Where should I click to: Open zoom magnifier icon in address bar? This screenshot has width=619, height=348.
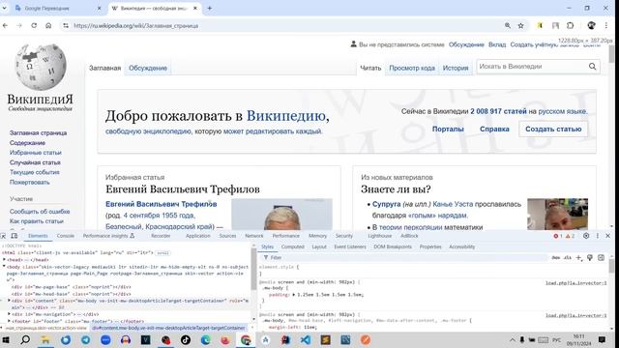tap(507, 26)
